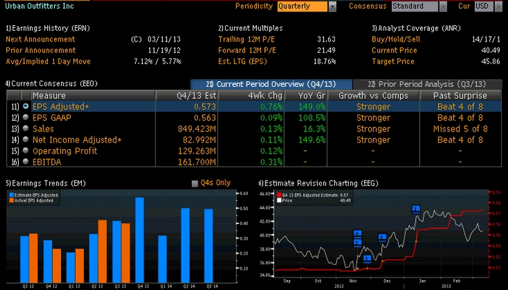
Task: Open Estimate Revision Charting (EEG) link
Action: coord(319,184)
